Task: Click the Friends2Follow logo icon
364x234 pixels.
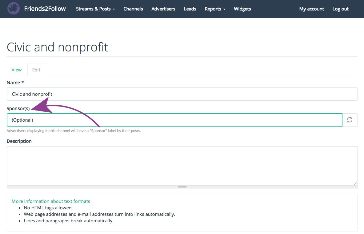Action: [x=13, y=9]
